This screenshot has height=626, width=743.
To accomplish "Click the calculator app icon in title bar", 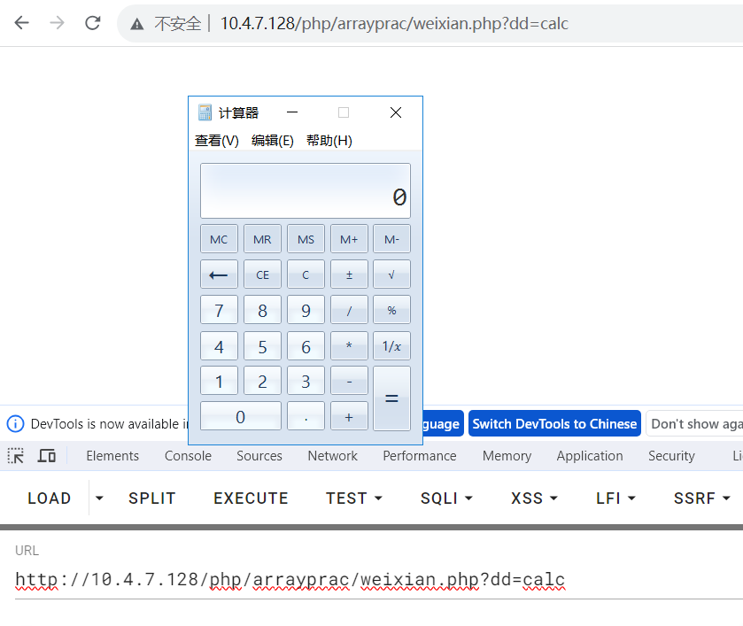I will pyautogui.click(x=205, y=112).
